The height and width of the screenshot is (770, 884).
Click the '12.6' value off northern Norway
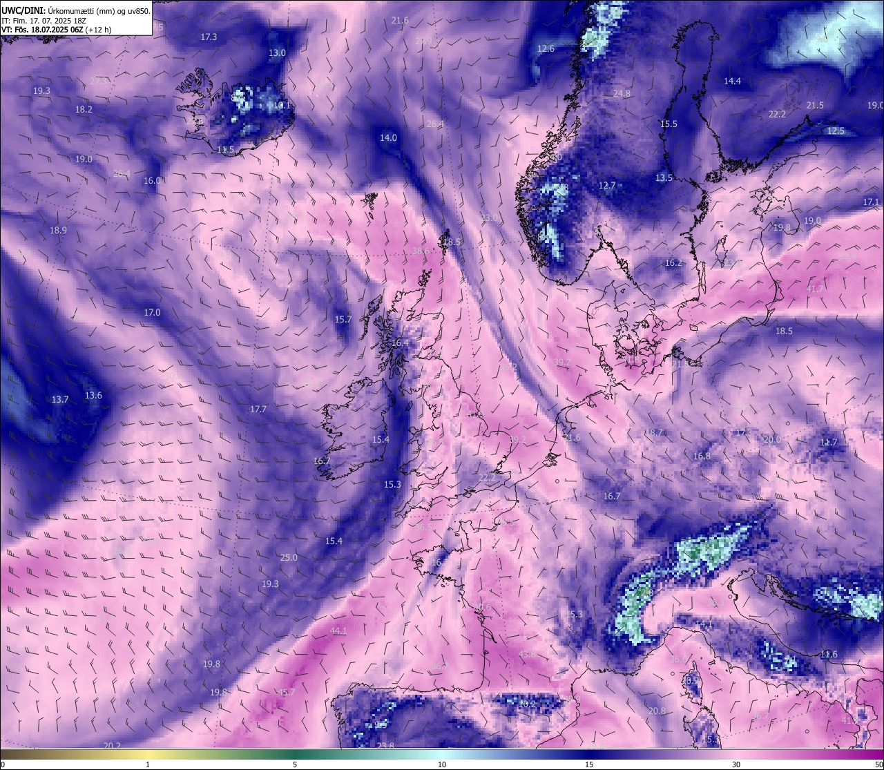pos(546,48)
